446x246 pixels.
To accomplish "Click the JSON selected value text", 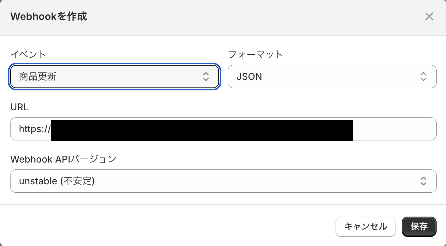I will (x=249, y=77).
